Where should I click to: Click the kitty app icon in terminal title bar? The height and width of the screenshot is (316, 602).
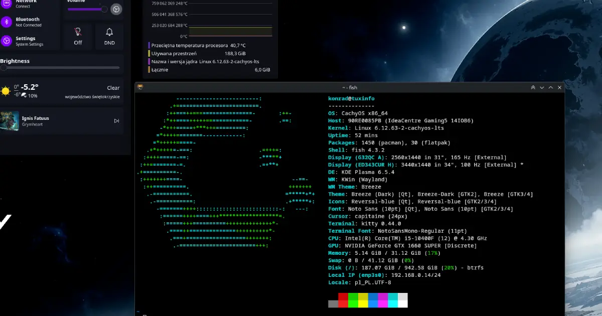[140, 87]
